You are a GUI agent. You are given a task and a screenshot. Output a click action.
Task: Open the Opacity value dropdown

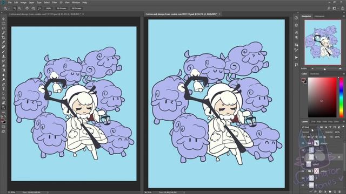coord(342,132)
